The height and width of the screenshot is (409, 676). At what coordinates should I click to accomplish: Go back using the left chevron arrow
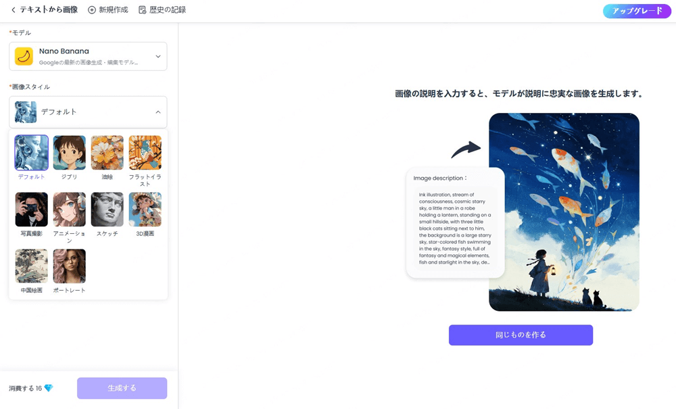coord(14,10)
